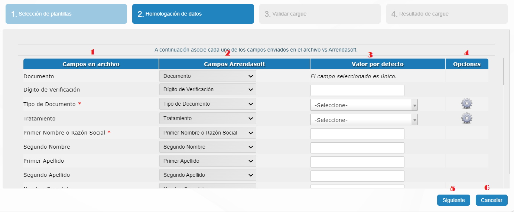Switch to the Validar cargue step
This screenshot has width=514, height=212.
[x=320, y=14]
